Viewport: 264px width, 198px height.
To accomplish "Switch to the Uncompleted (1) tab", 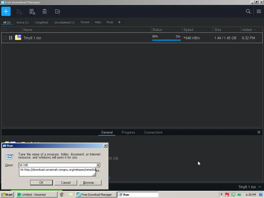I will pyautogui.click(x=64, y=22).
